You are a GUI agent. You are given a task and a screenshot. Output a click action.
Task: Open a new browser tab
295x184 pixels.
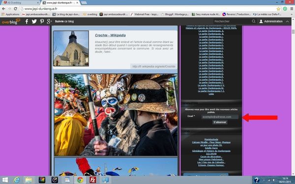coord(84,3)
